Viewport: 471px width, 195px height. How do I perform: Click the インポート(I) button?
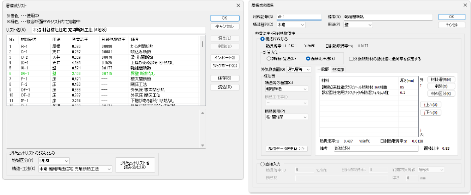pos(224,57)
